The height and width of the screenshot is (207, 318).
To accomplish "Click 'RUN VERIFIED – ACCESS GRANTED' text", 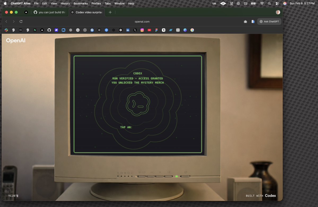I will click(138, 78).
